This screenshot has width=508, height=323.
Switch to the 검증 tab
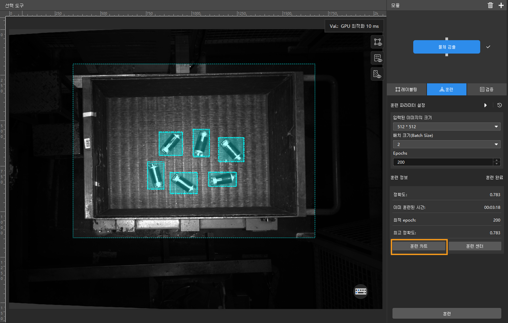click(x=487, y=89)
